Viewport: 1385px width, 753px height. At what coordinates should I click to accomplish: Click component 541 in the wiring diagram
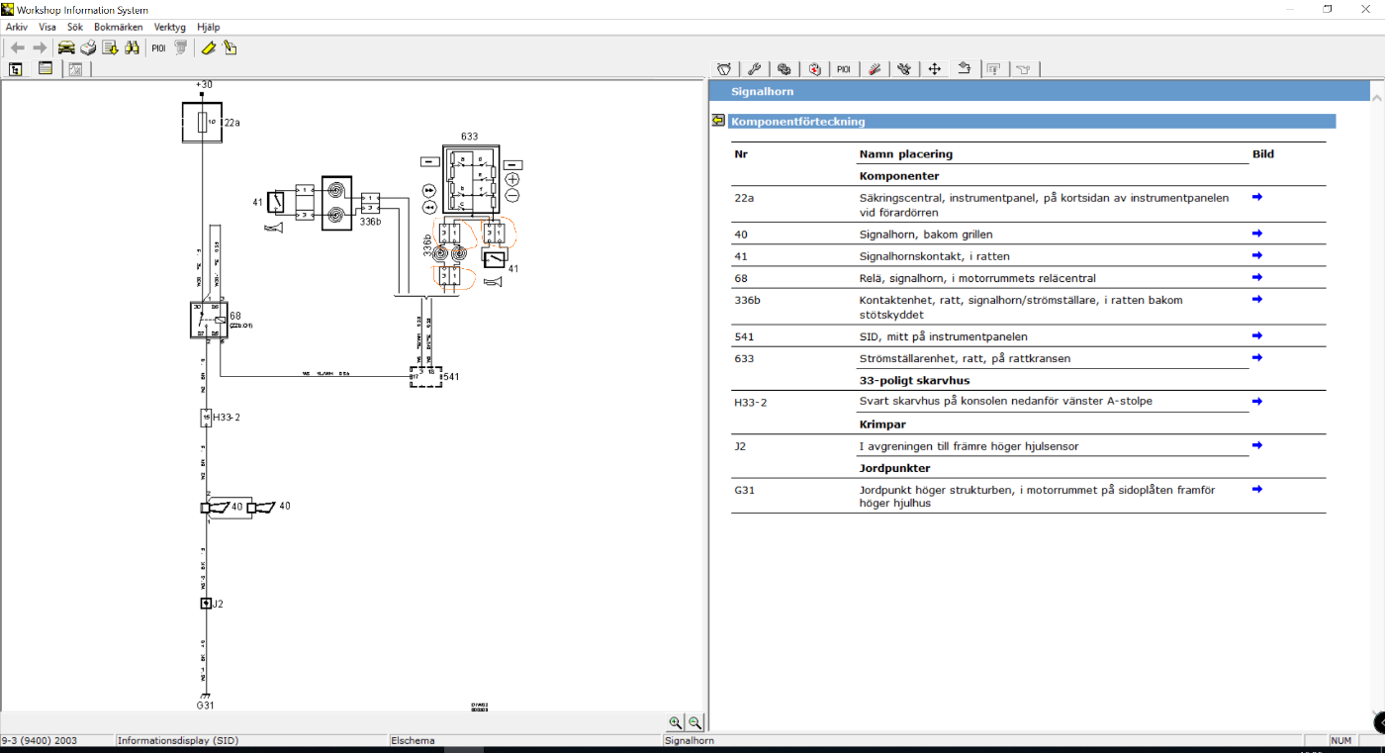point(426,377)
